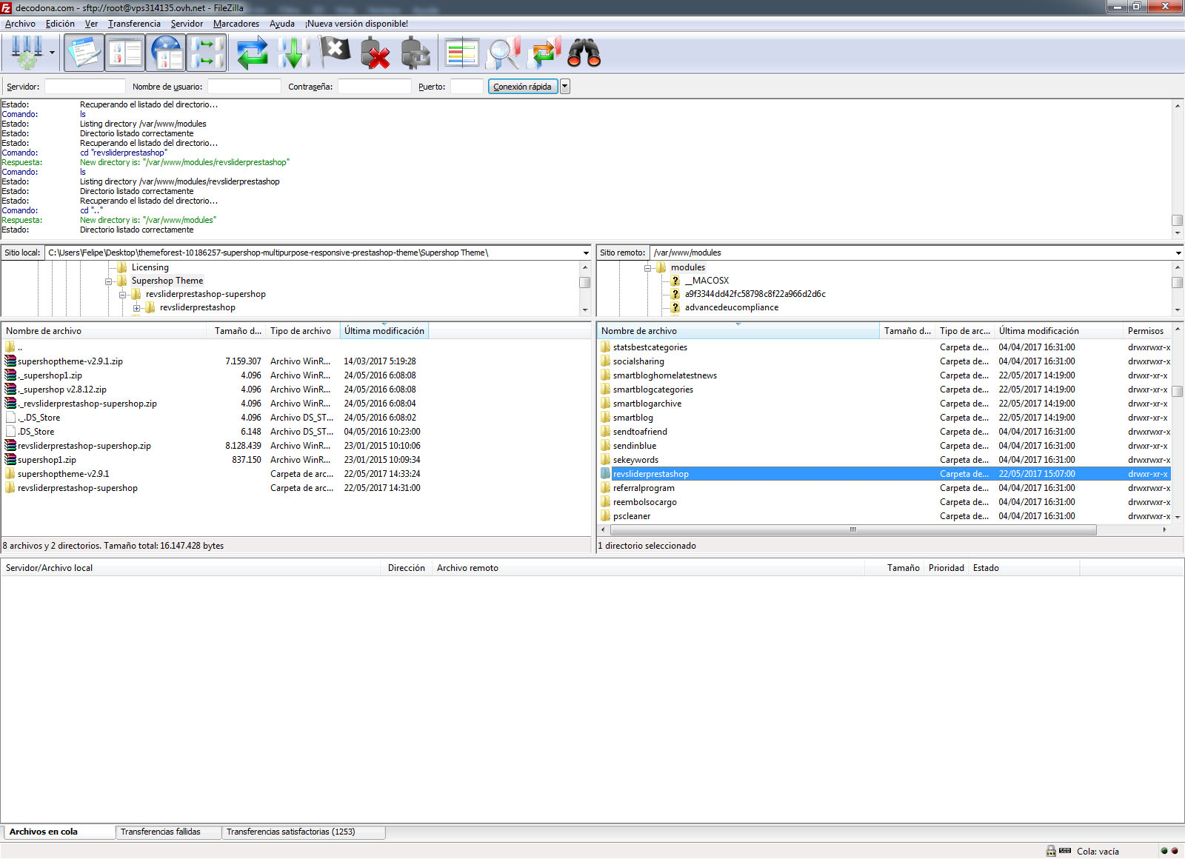Focus the Servidor input field
Viewport: 1185px width, 859px height.
click(x=84, y=87)
